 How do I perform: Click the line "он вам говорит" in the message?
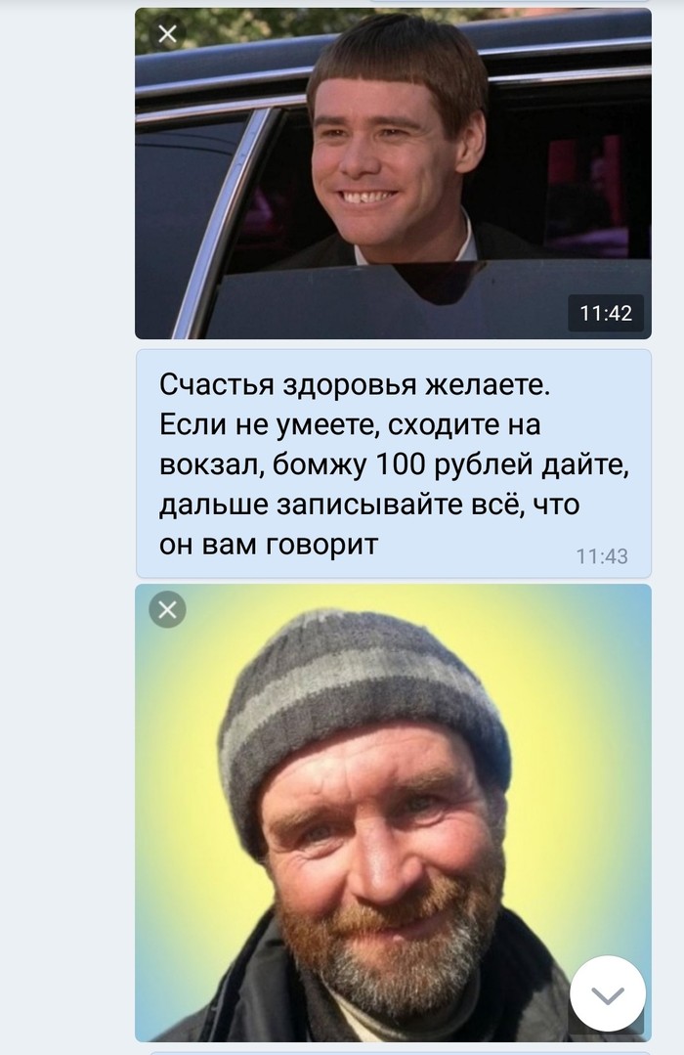(269, 545)
